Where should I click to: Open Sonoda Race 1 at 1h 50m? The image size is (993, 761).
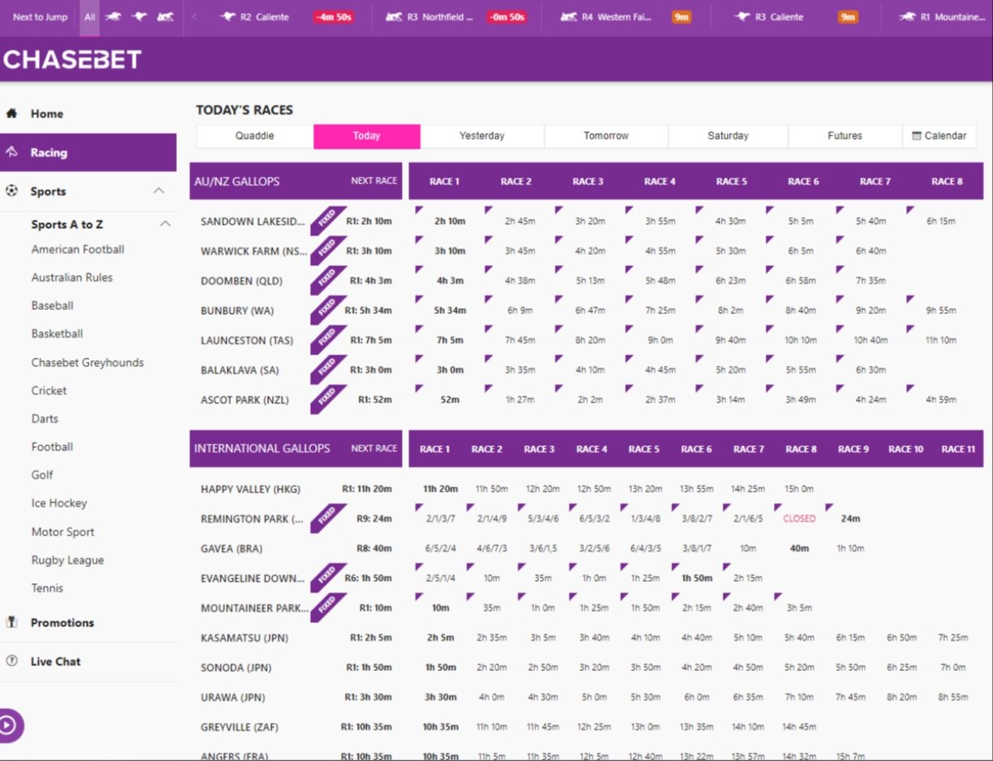tap(441, 668)
